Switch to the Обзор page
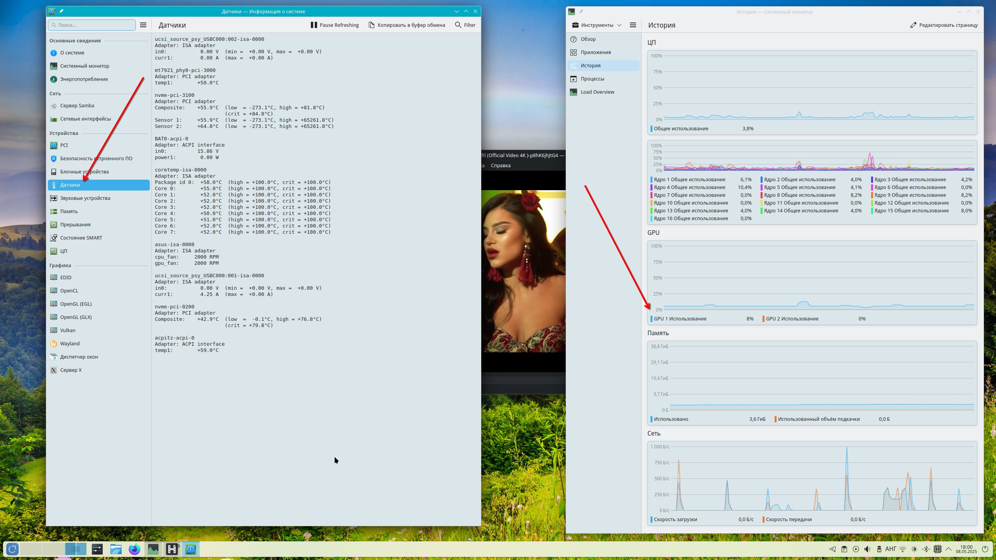 point(588,39)
